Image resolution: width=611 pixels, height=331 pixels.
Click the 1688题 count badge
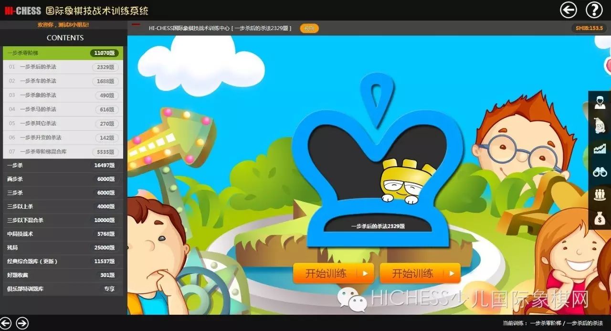pyautogui.click(x=105, y=81)
